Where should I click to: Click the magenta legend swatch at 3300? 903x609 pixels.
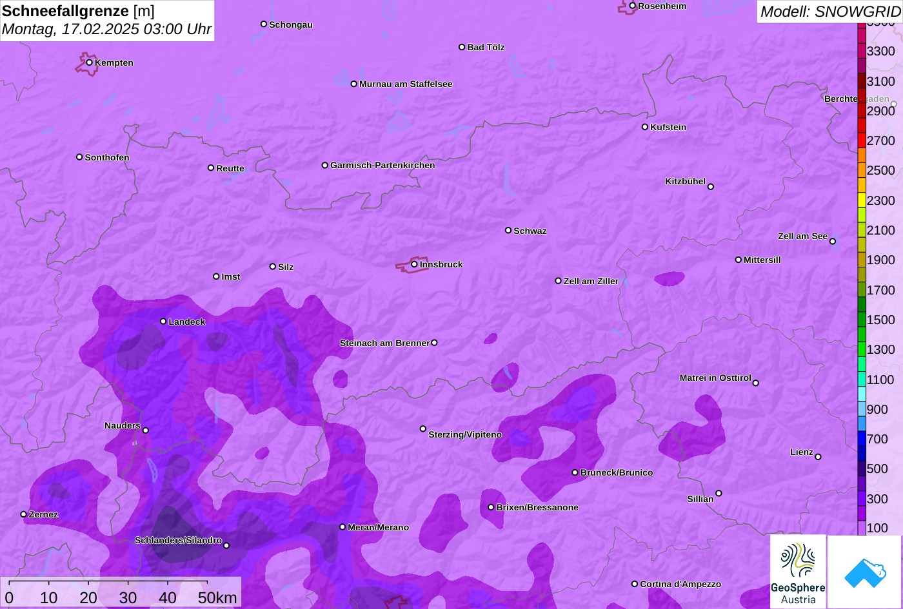point(861,51)
